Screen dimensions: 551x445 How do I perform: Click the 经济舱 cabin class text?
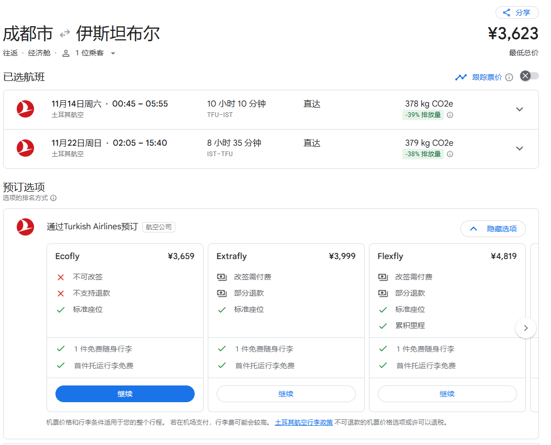pos(39,53)
